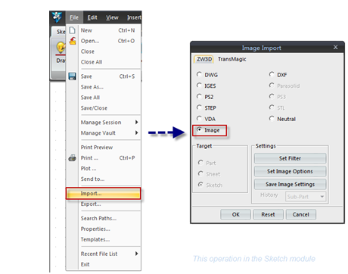
Task: Click the Save floppy disk icon
Action: coord(73,76)
